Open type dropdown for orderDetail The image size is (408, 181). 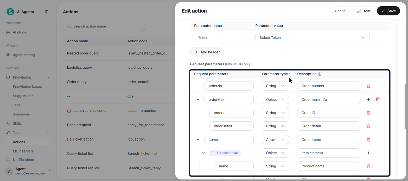tap(275, 126)
